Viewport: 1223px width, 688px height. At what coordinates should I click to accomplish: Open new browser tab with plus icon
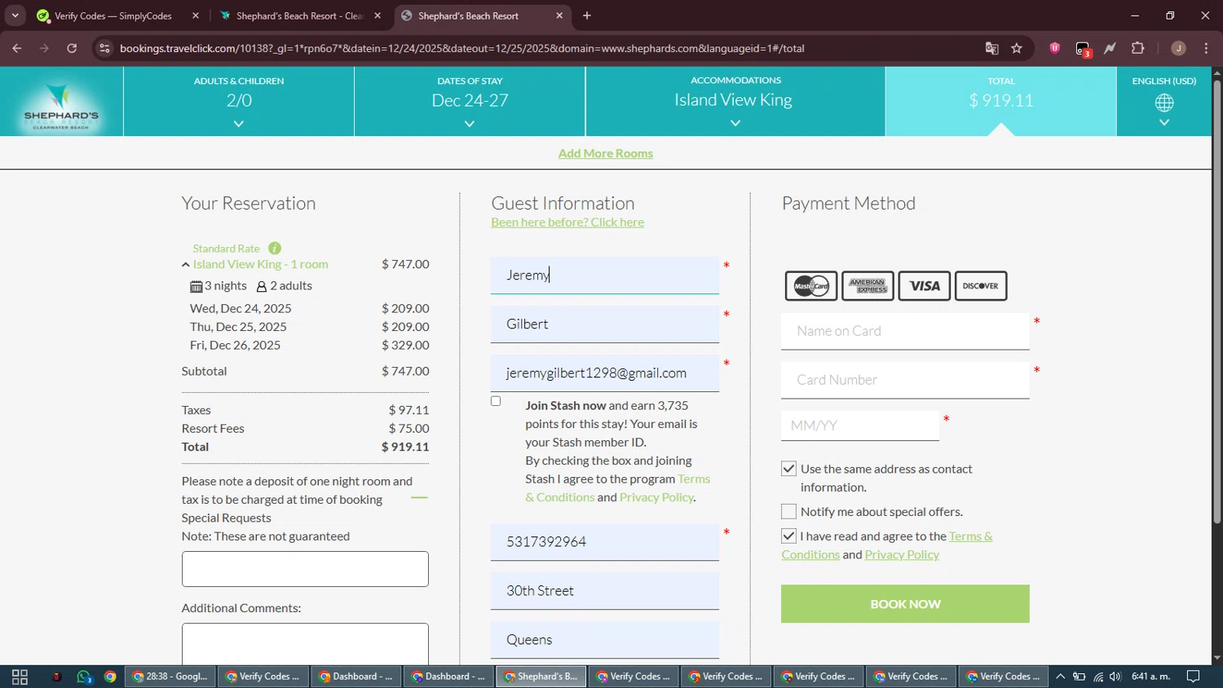coord(587,15)
